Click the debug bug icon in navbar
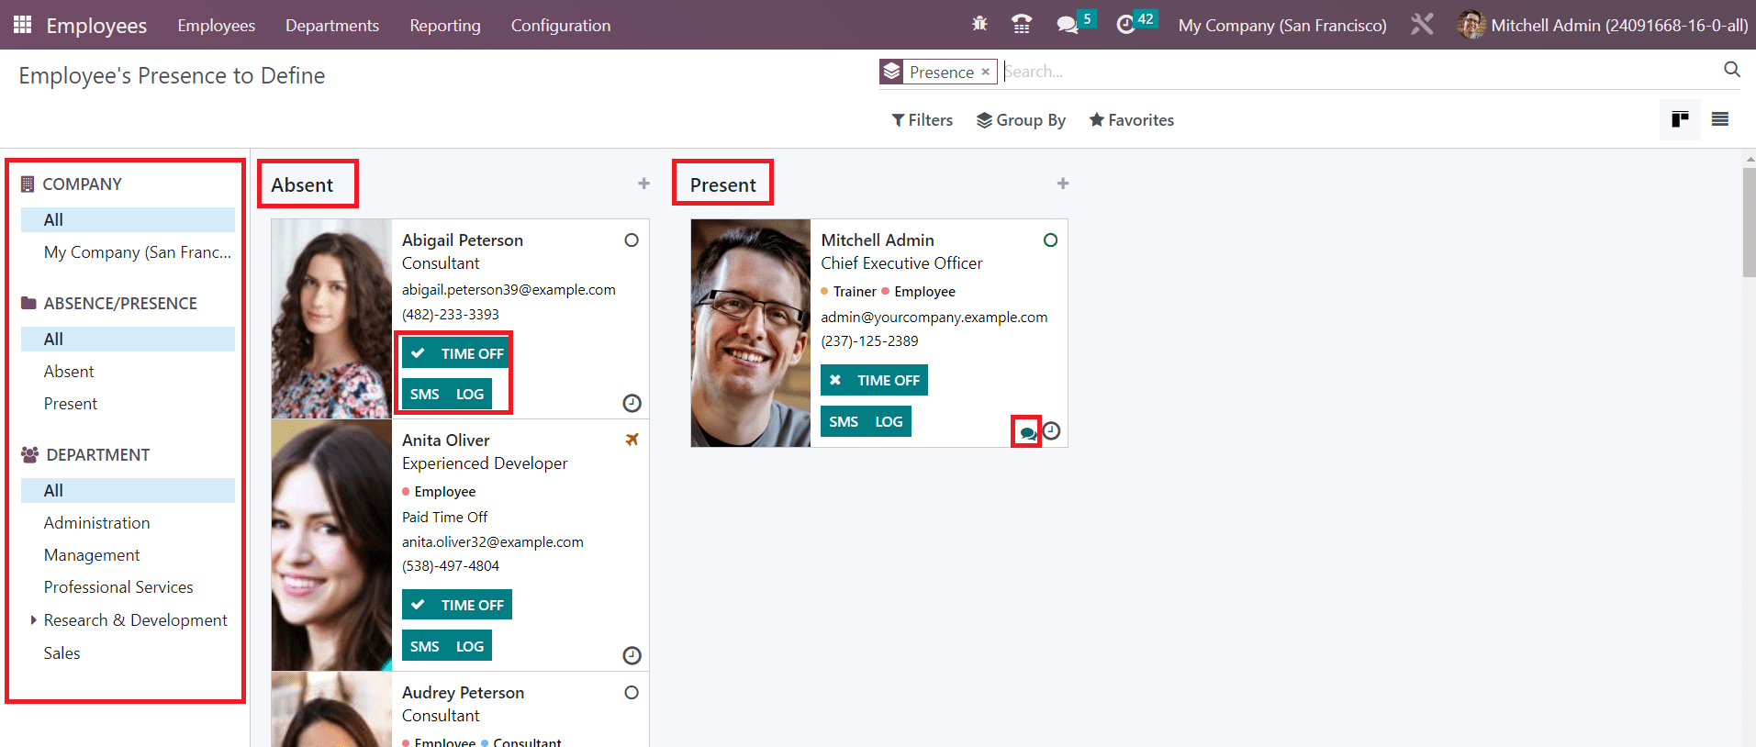The height and width of the screenshot is (747, 1756). click(979, 24)
